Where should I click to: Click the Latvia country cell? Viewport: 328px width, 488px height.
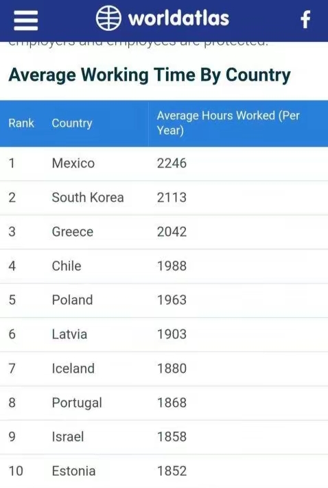click(69, 334)
